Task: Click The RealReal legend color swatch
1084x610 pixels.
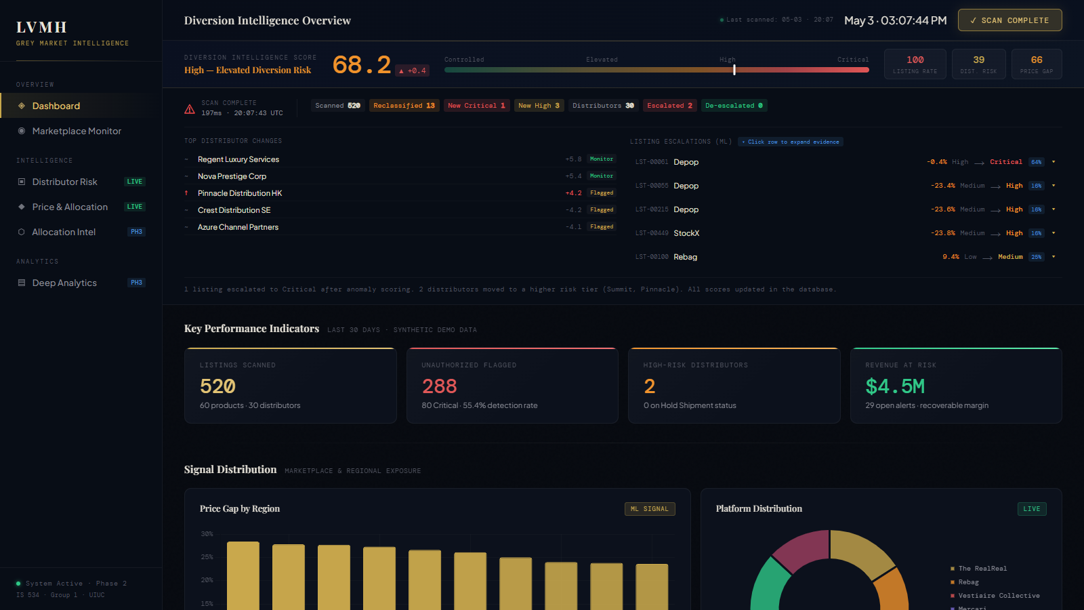Action: (952, 569)
